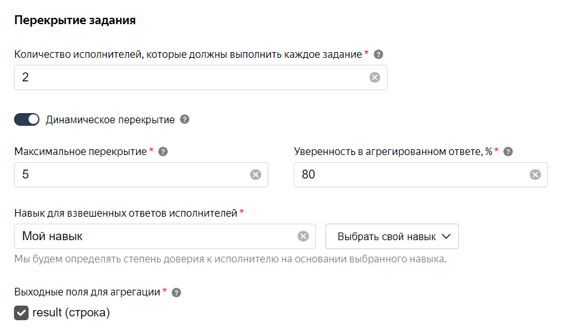Viewport: 572px width, 331px height.
Task: Expand the chevron arrow on Выбрать свой навык
Action: click(x=446, y=236)
